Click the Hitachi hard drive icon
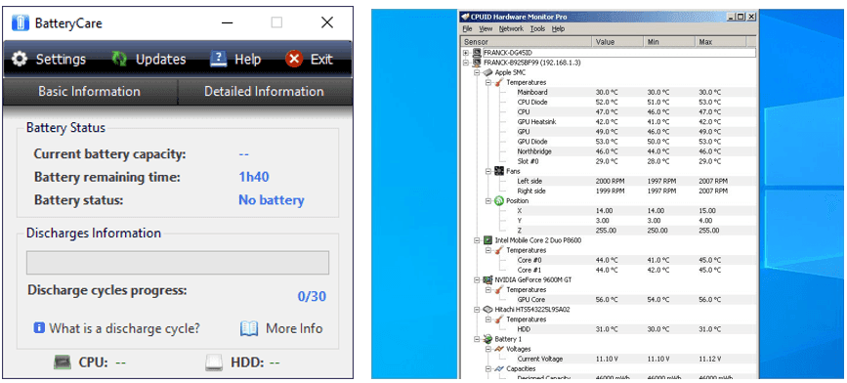The height and width of the screenshot is (383, 847). point(487,310)
